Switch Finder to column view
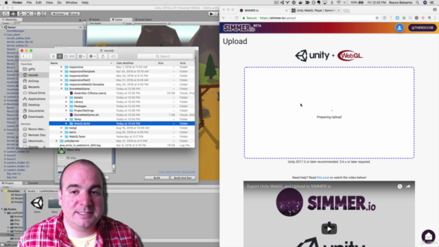439x247 pixels. [66, 56]
